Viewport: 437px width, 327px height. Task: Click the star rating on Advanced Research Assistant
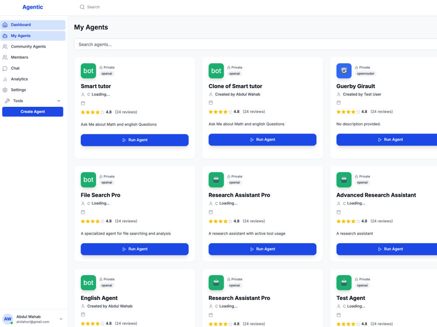pyautogui.click(x=348, y=221)
